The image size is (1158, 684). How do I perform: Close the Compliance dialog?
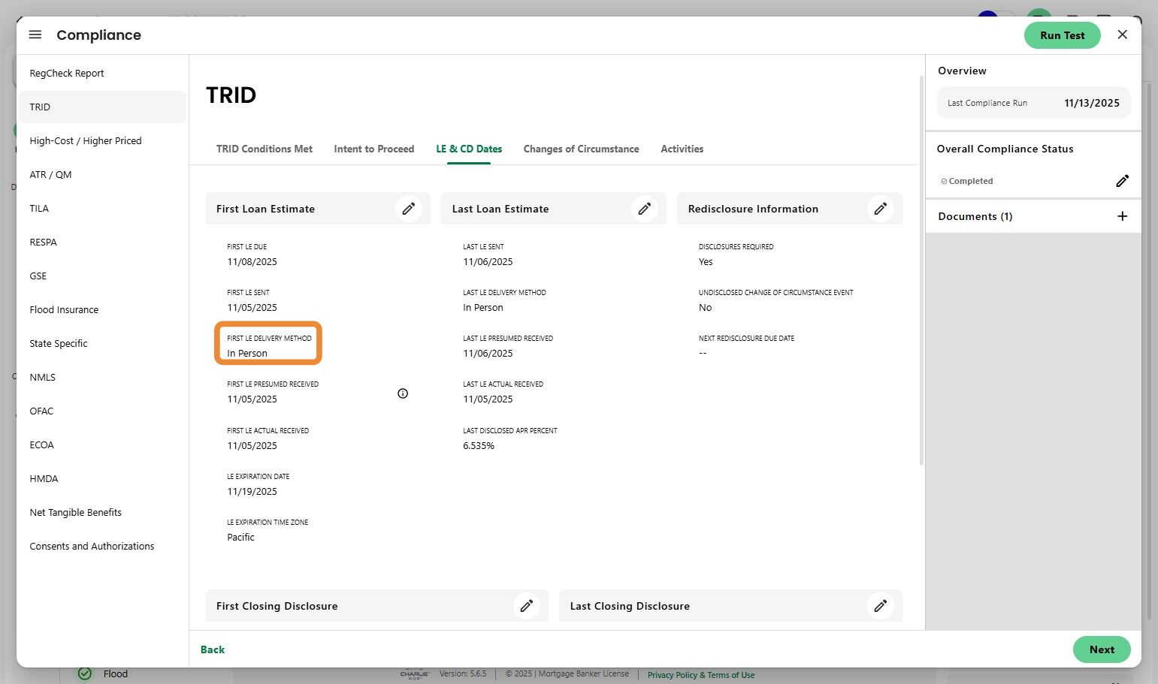(x=1122, y=35)
